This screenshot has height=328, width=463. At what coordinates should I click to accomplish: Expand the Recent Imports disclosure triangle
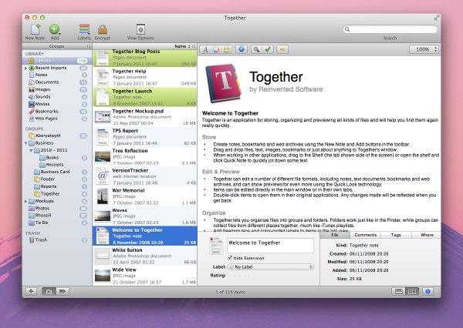point(25,68)
